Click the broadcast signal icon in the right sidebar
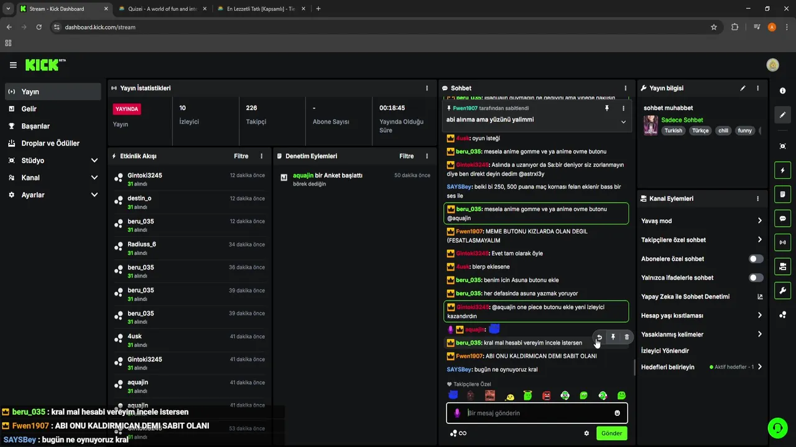The height and width of the screenshot is (447, 796). tap(782, 242)
